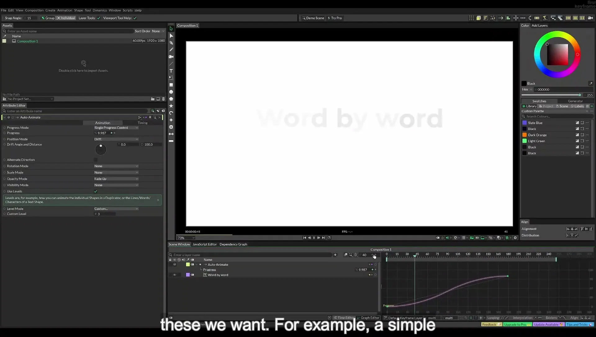Hide the Word by word layer
596x337 pixels.
point(174,275)
